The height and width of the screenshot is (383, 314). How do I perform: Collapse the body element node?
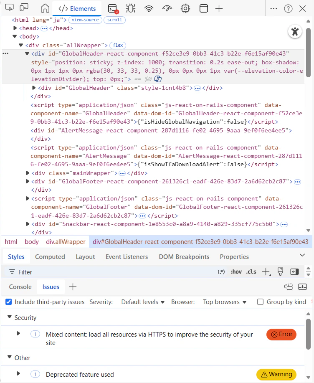pos(15,36)
